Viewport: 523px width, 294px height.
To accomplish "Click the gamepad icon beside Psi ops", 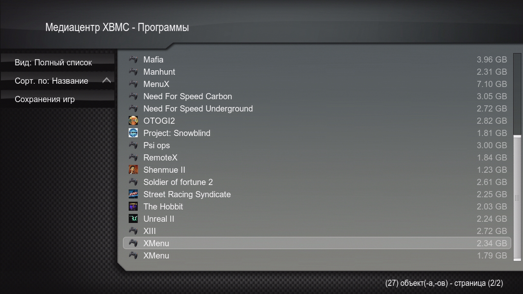I will (x=133, y=145).
